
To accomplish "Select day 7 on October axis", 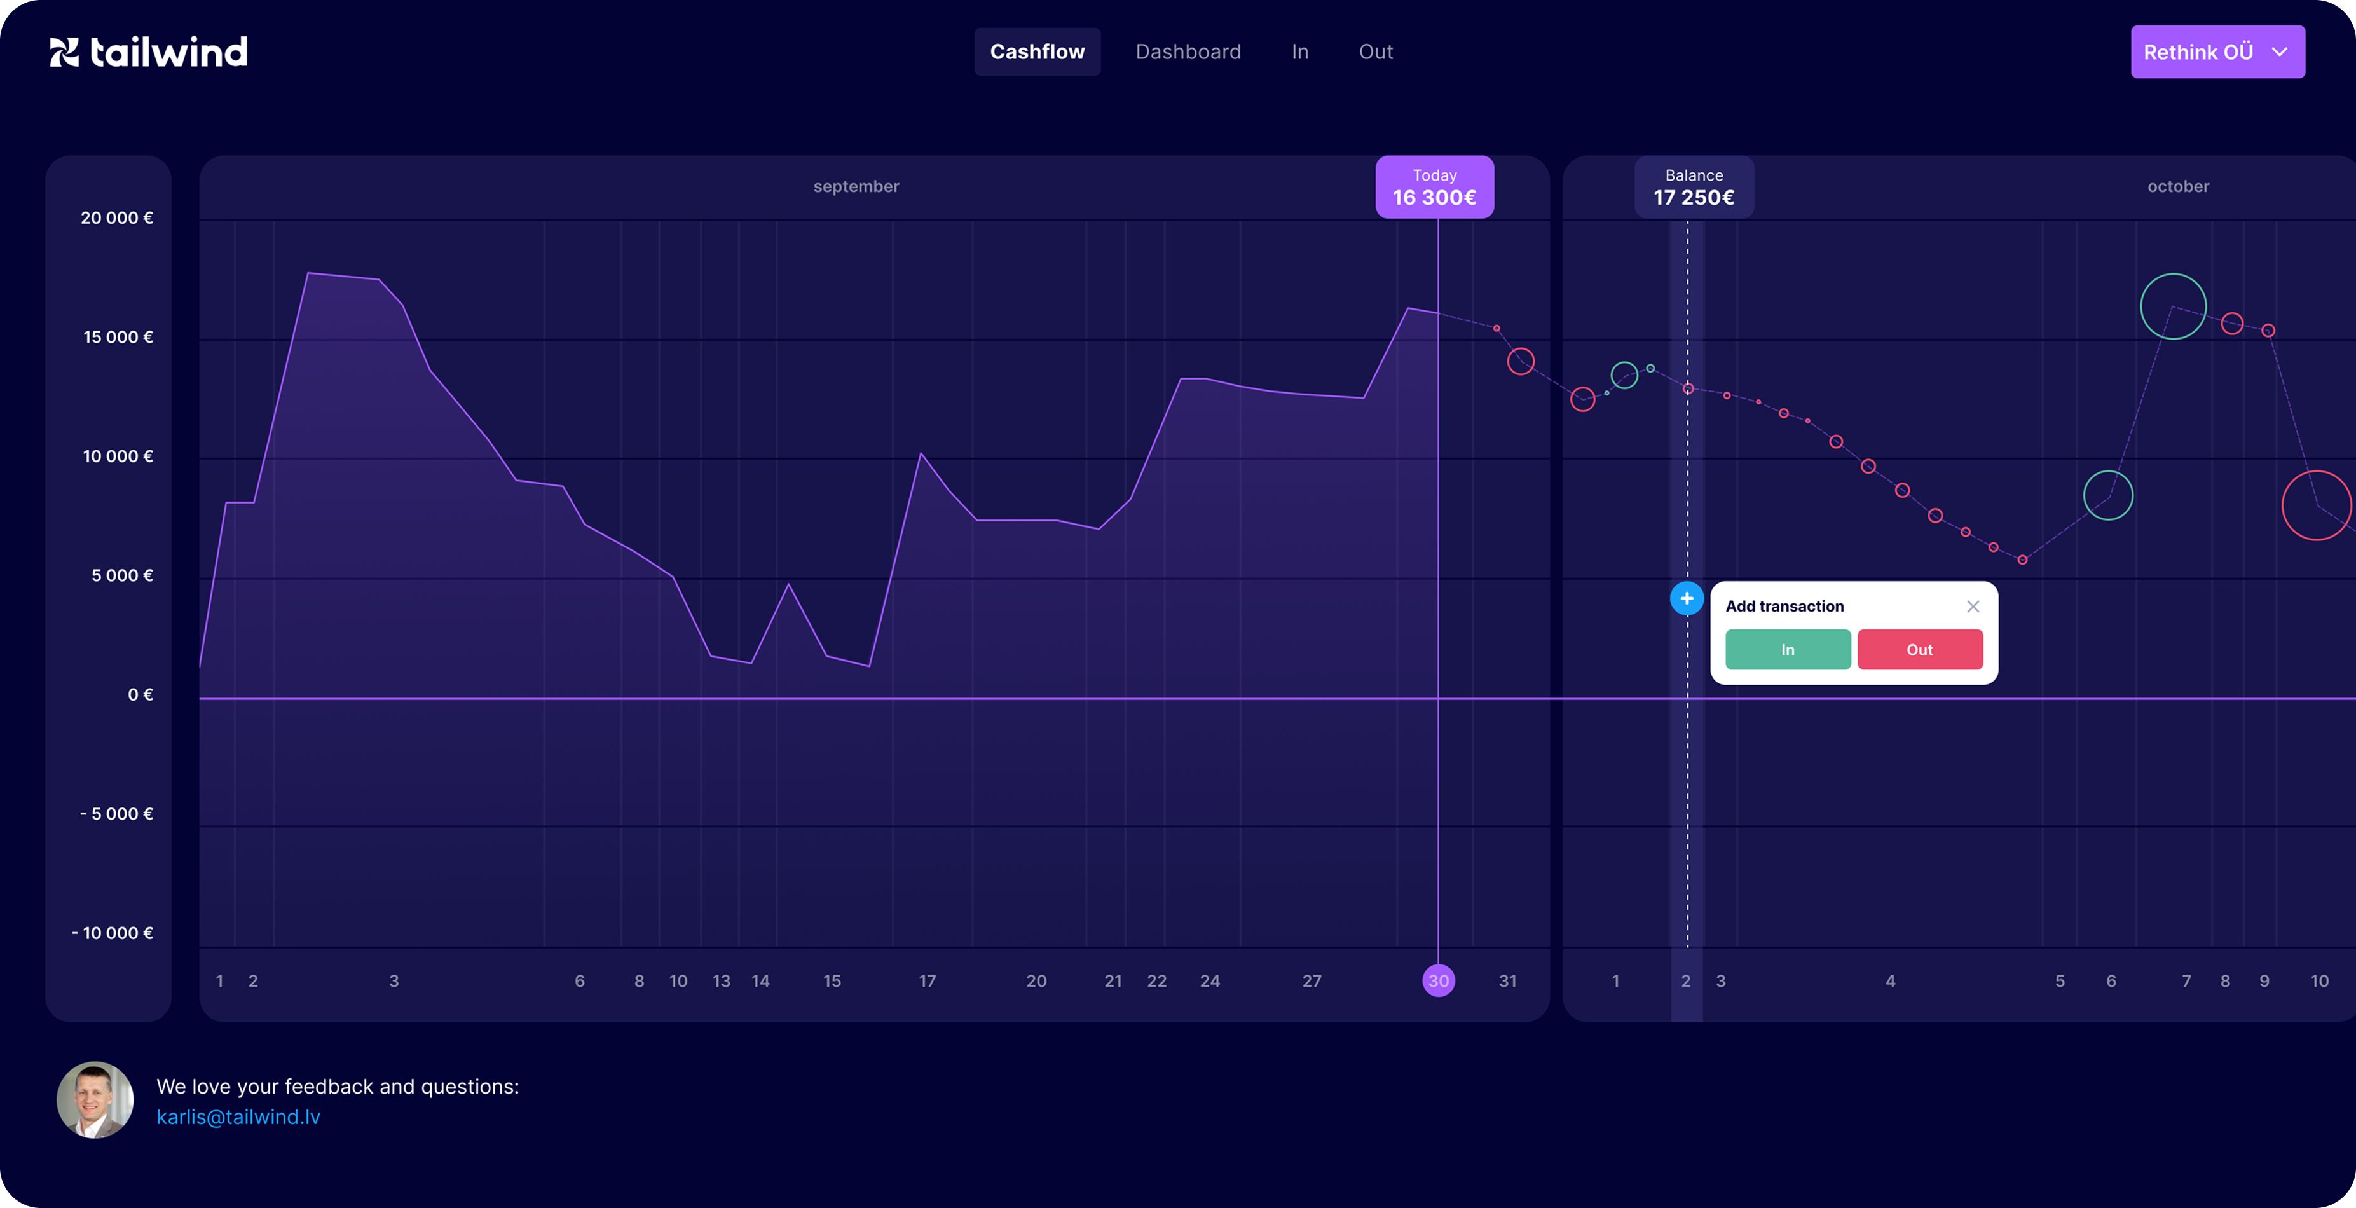I will click(2186, 980).
